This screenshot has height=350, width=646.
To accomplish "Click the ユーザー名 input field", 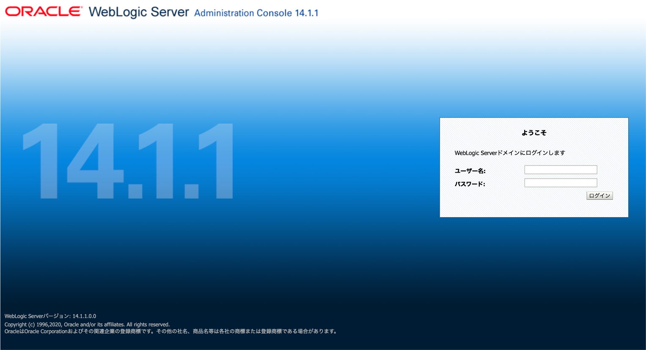I will pyautogui.click(x=561, y=170).
